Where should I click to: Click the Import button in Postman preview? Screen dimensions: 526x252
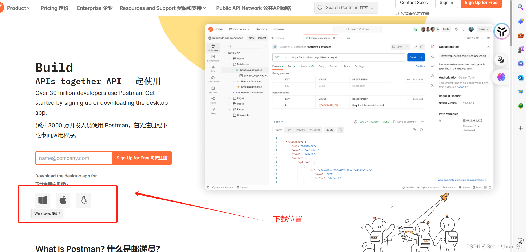click(x=262, y=38)
